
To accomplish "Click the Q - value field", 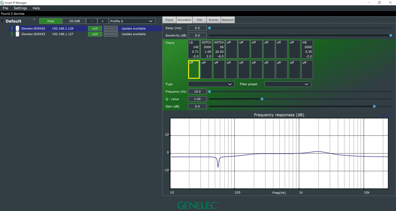I will 197,99.
